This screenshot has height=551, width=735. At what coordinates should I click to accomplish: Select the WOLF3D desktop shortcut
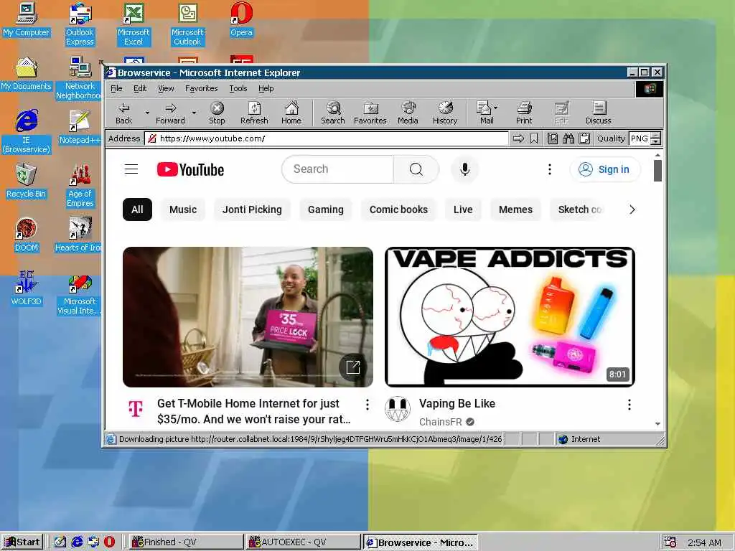pos(27,288)
